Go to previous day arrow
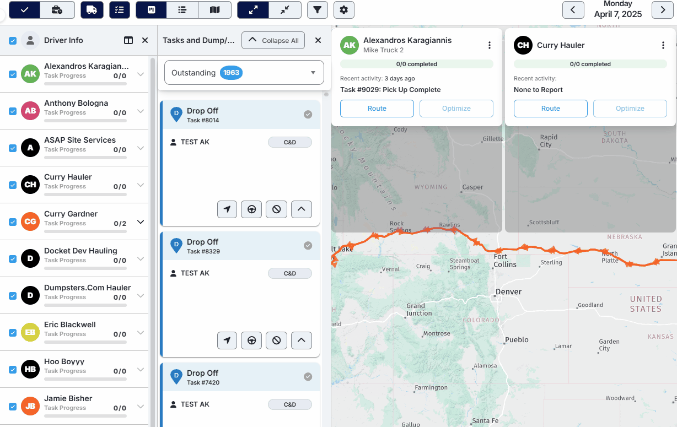 click(573, 9)
